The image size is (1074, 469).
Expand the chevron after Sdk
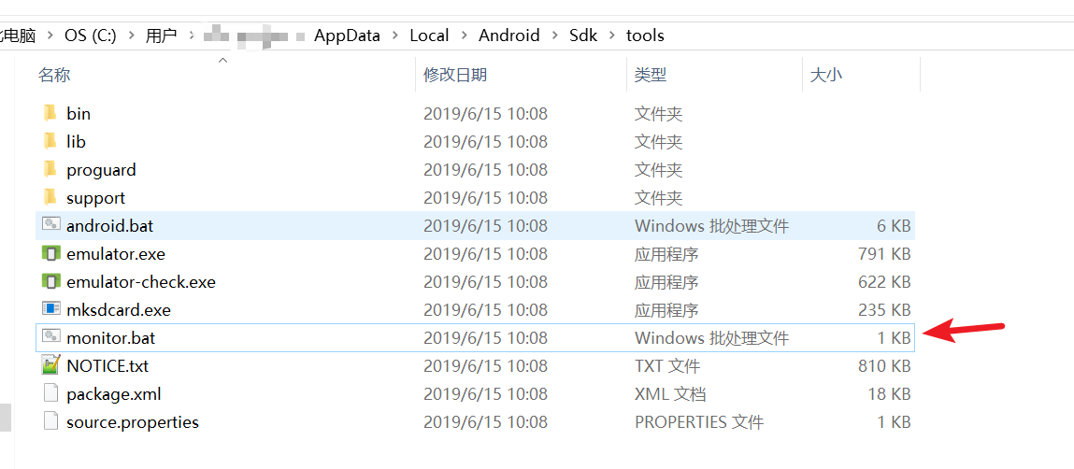click(611, 36)
